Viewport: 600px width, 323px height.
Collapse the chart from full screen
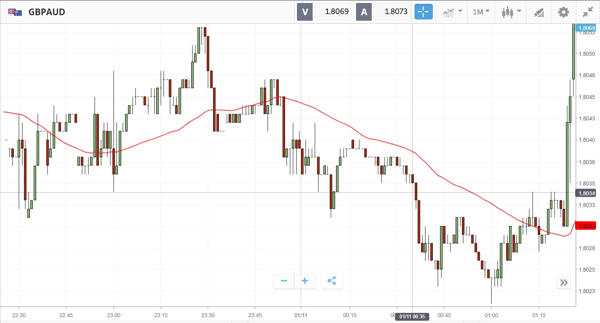pyautogui.click(x=588, y=12)
